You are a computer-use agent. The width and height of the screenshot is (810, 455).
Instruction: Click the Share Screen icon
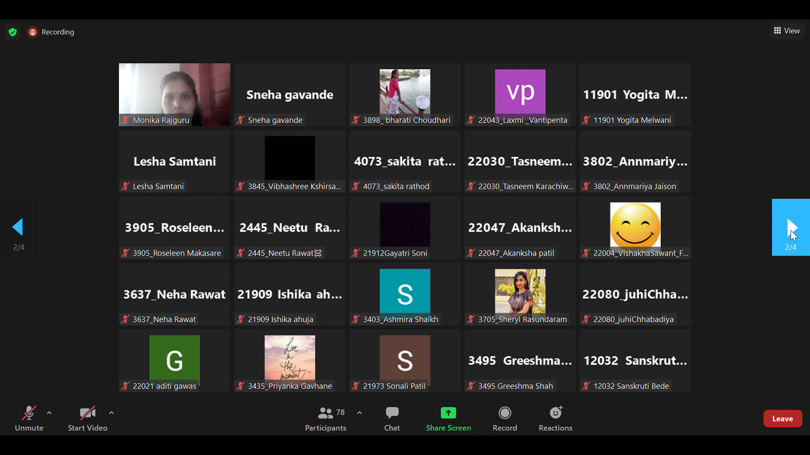[448, 413]
